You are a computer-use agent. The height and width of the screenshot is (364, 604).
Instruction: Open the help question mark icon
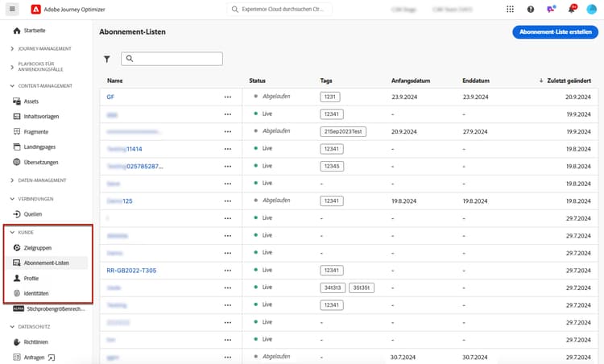tap(531, 10)
